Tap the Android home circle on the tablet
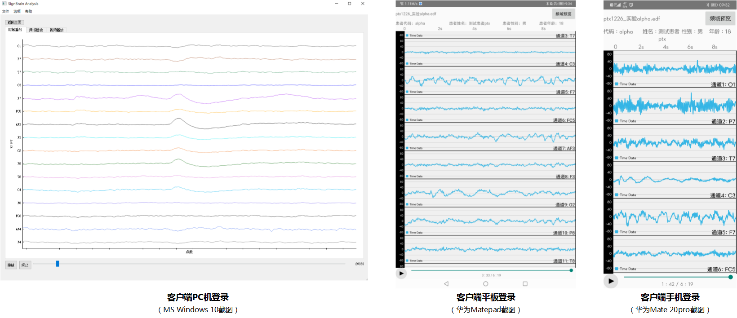This screenshot has height=318, width=737. (x=485, y=283)
